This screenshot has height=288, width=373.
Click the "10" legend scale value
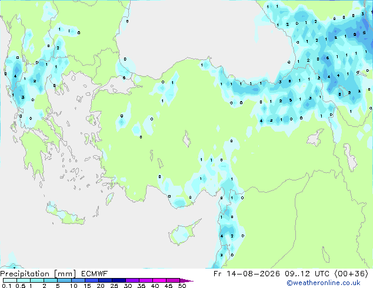(74, 286)
